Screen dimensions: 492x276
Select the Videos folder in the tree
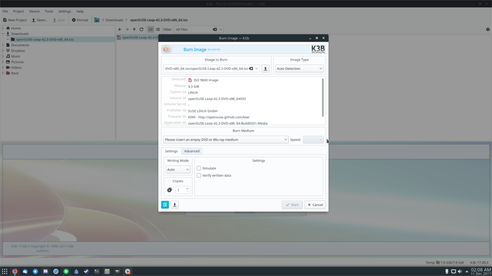tap(16, 67)
